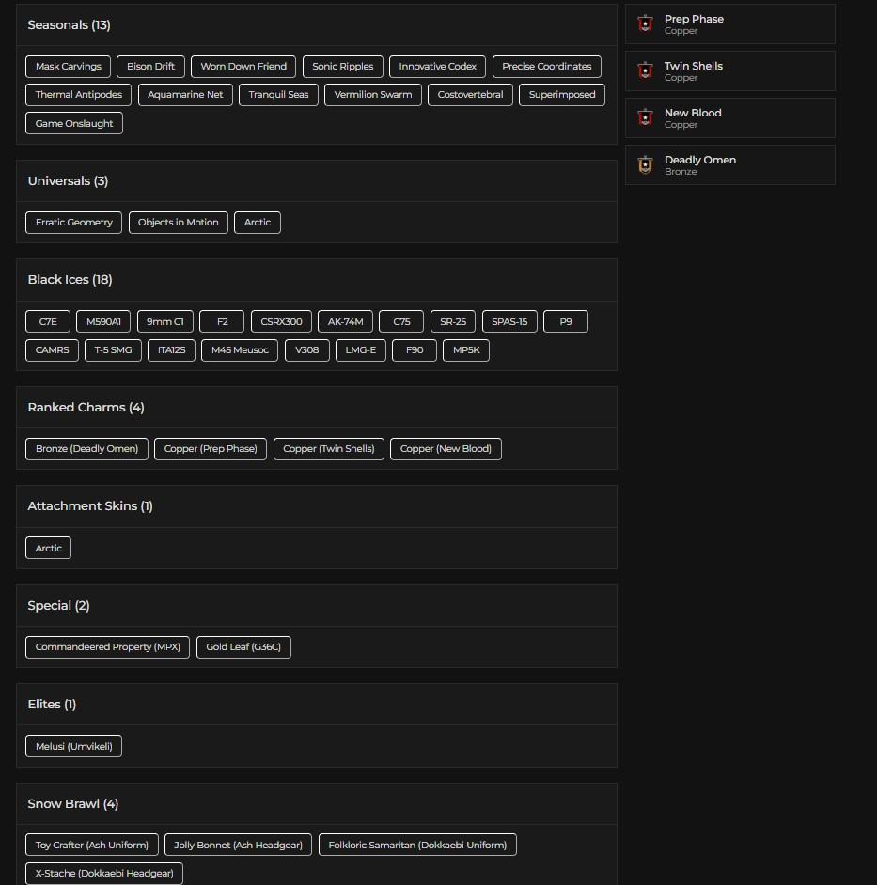Select the SPAS-15 Black Ice tag

click(509, 322)
